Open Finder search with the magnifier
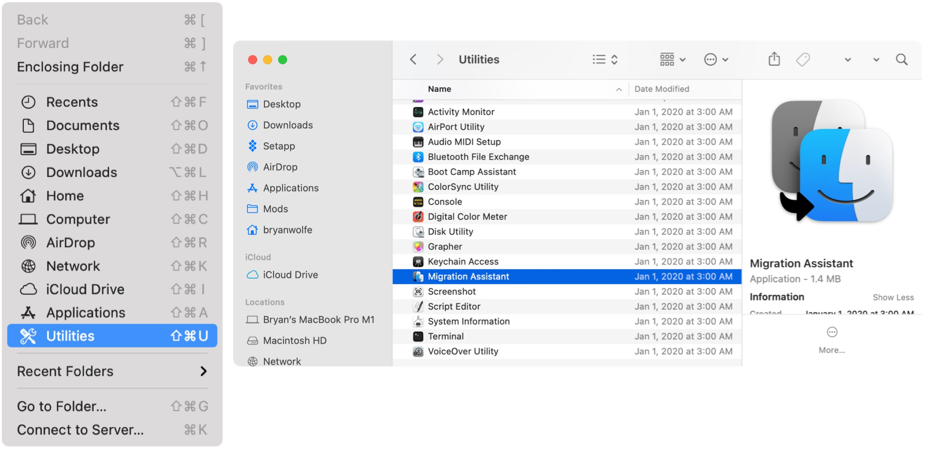 click(x=902, y=60)
